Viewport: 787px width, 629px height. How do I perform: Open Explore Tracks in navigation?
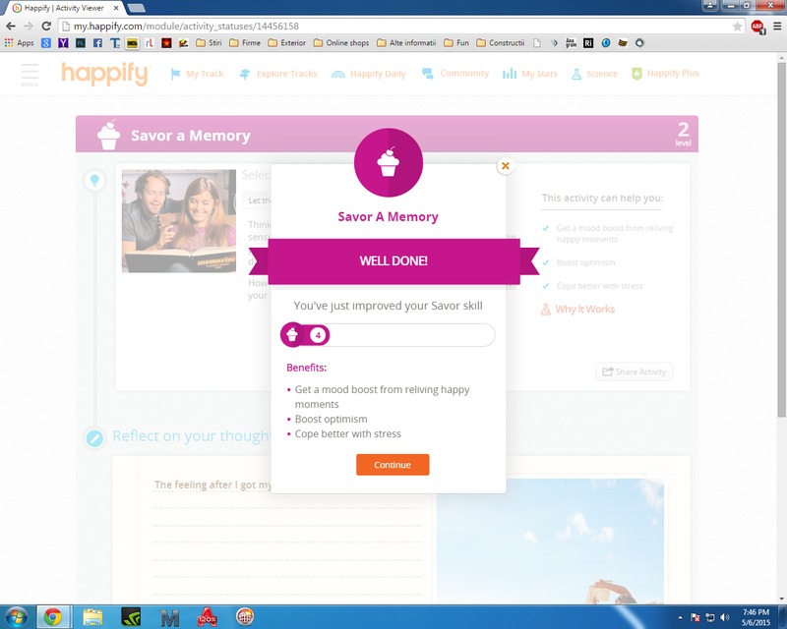[x=278, y=74]
